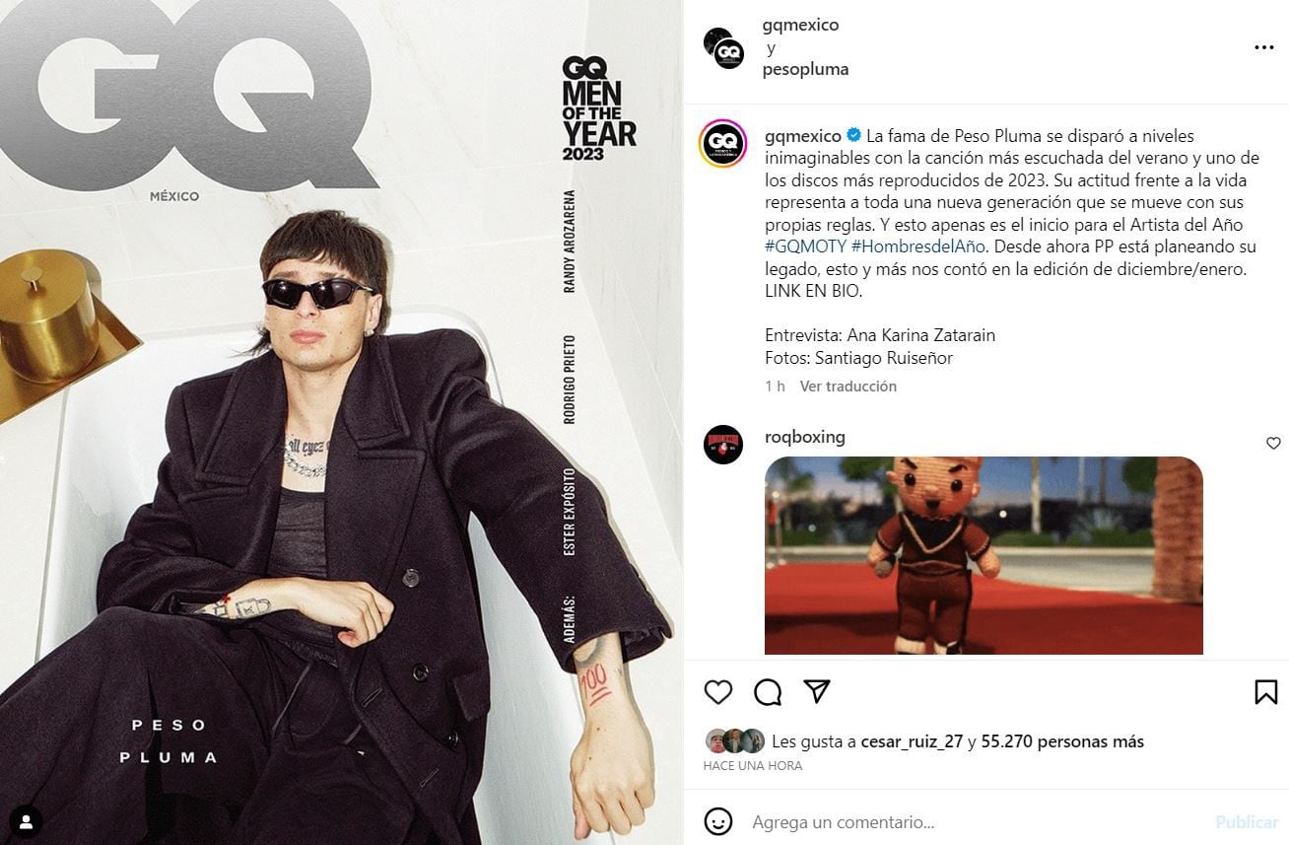
Task: Open the #GQMOTY hashtag link
Action: [804, 246]
